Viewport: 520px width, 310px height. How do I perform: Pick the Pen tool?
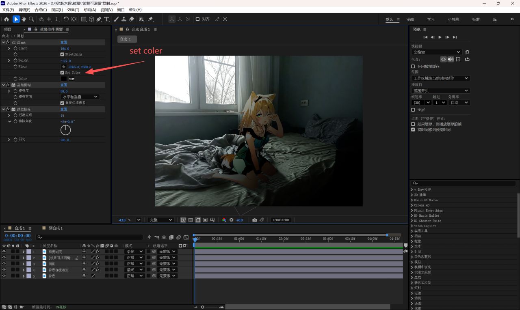pos(99,19)
